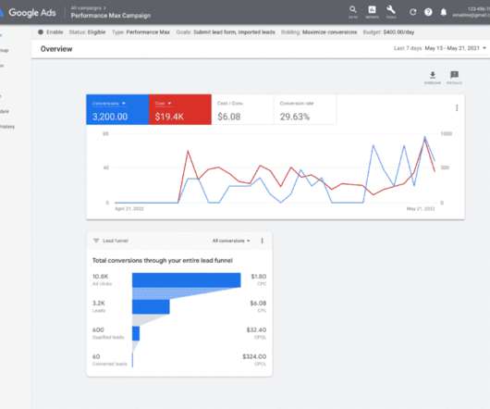Click the Total conversions funnel heading

click(x=163, y=260)
